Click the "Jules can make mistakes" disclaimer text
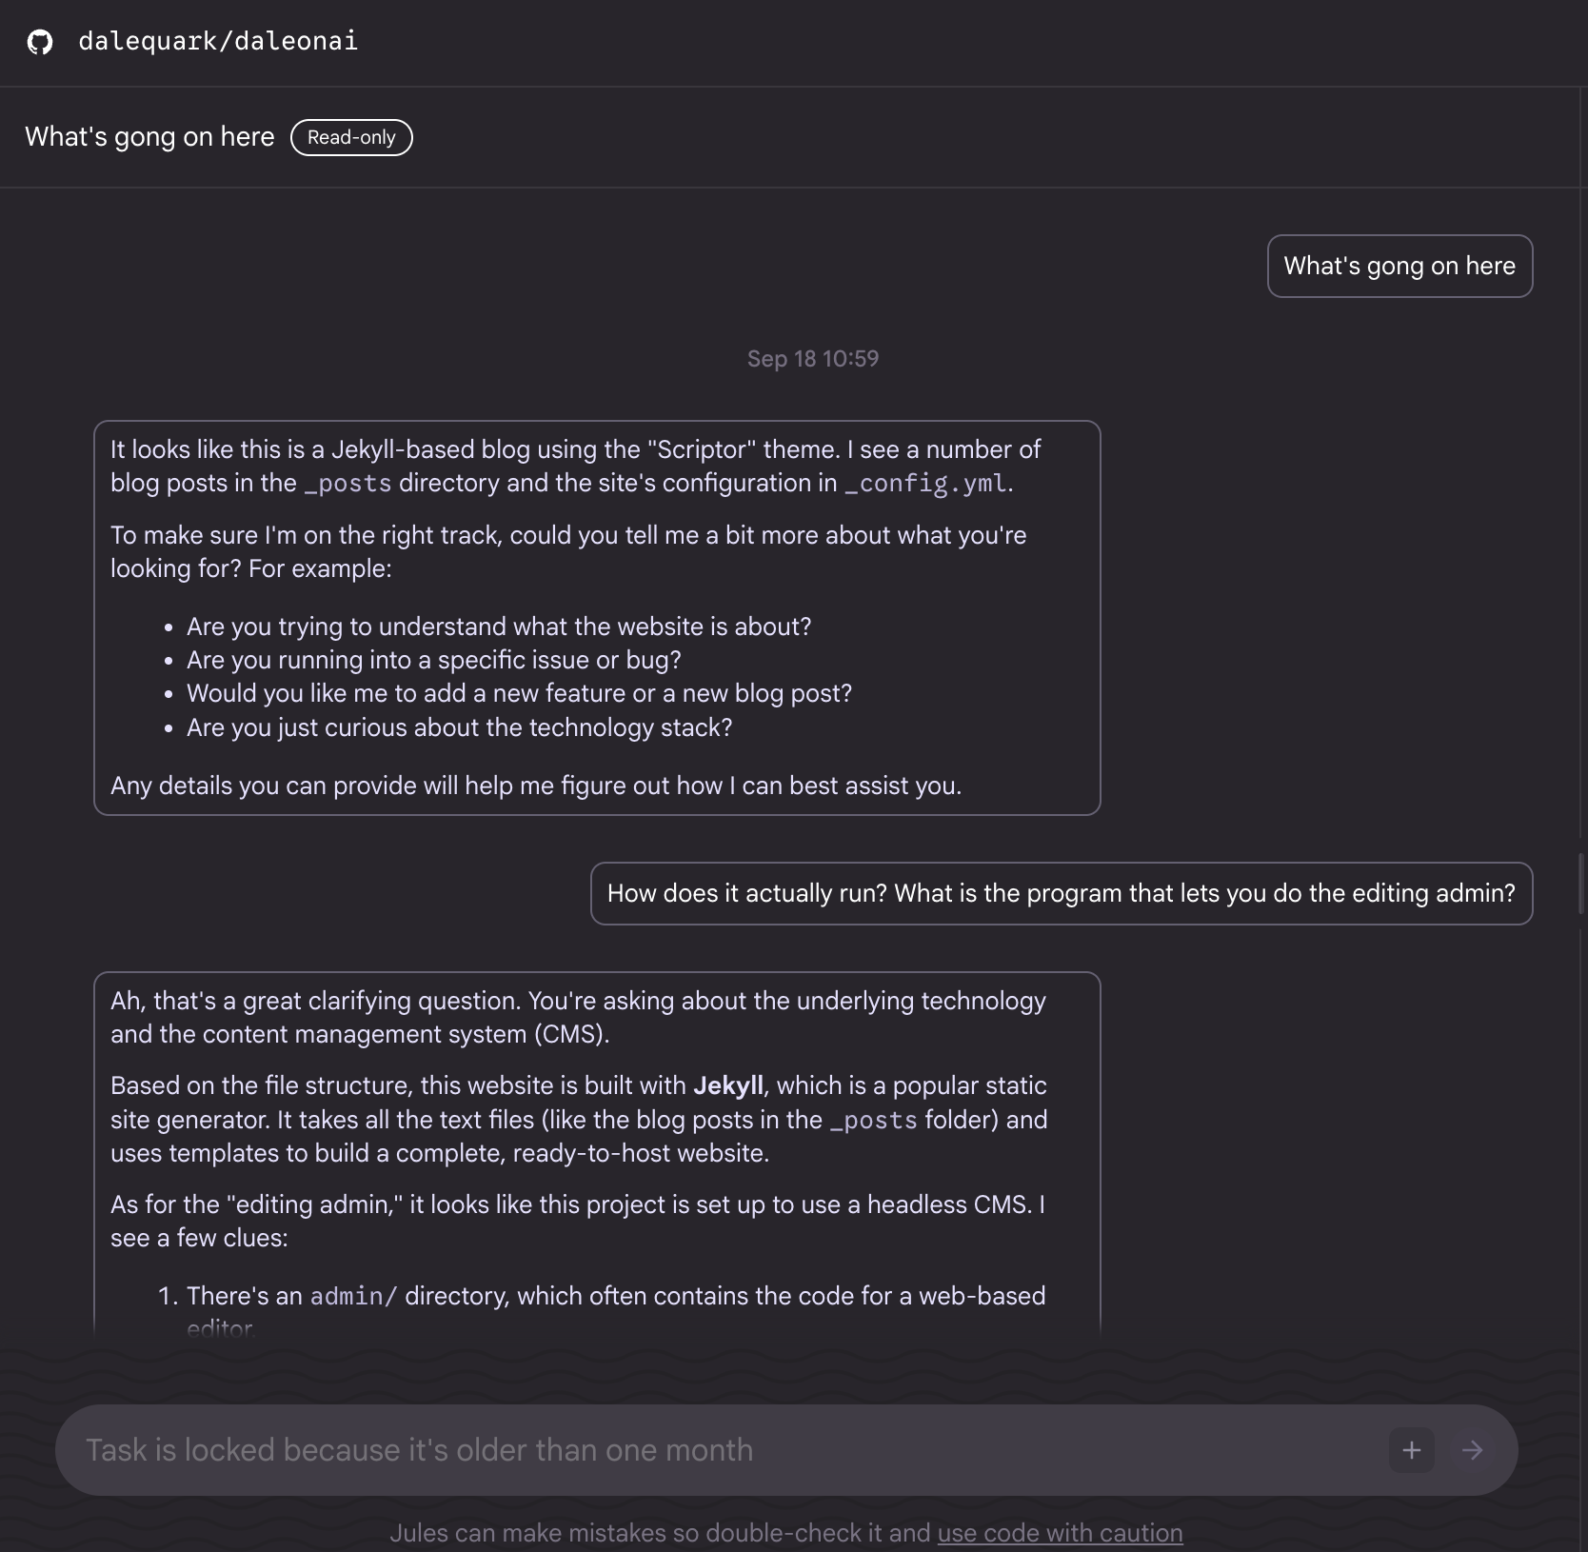The width and height of the screenshot is (1588, 1552). 660,1533
